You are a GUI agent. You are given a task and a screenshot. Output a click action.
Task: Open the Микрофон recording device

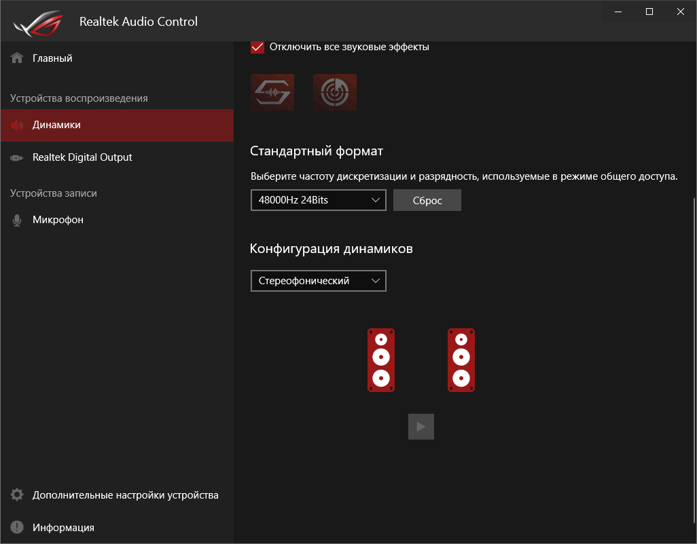click(117, 220)
